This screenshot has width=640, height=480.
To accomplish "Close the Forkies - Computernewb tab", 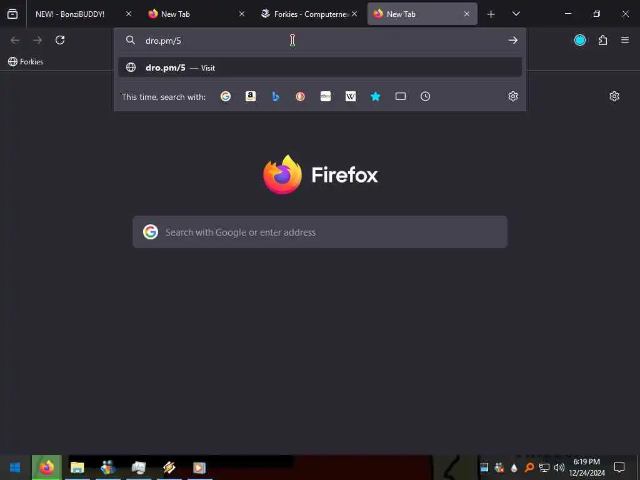I will [355, 14].
